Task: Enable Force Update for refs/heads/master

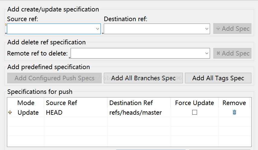Action: click(195, 112)
